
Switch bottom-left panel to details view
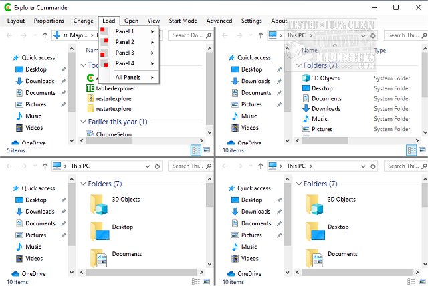[x=196, y=282]
